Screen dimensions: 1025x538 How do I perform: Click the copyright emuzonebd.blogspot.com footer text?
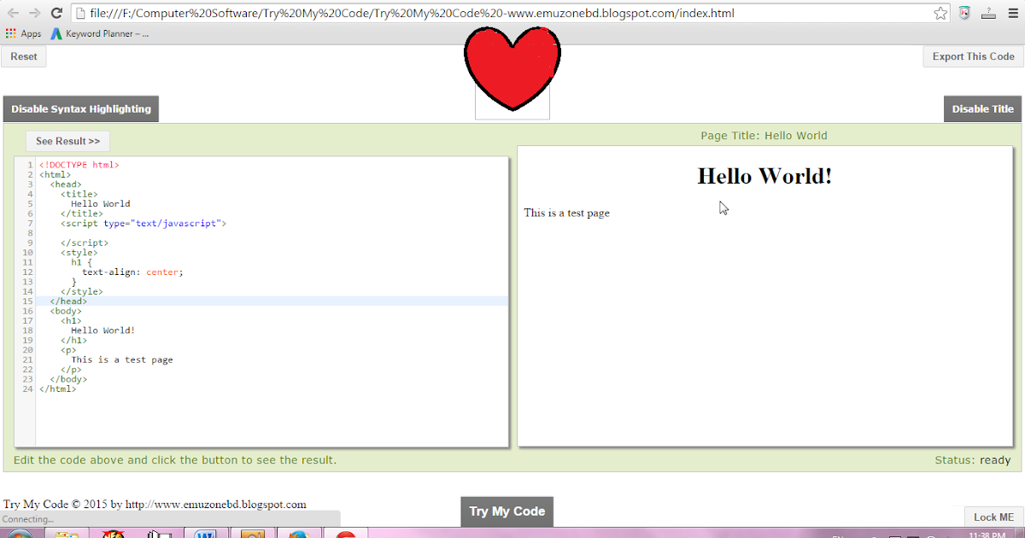155,505
